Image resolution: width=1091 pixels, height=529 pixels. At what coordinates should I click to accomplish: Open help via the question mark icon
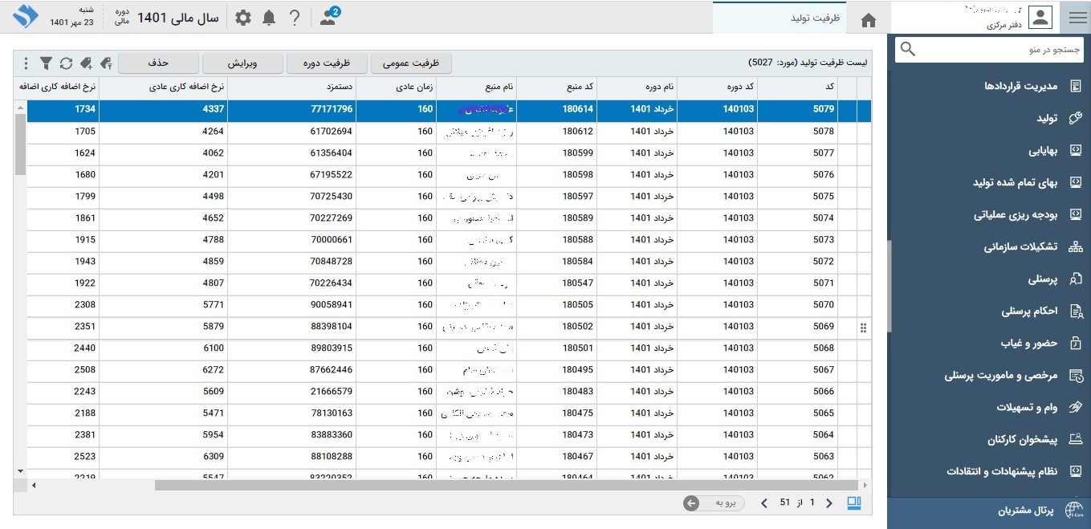tap(295, 18)
